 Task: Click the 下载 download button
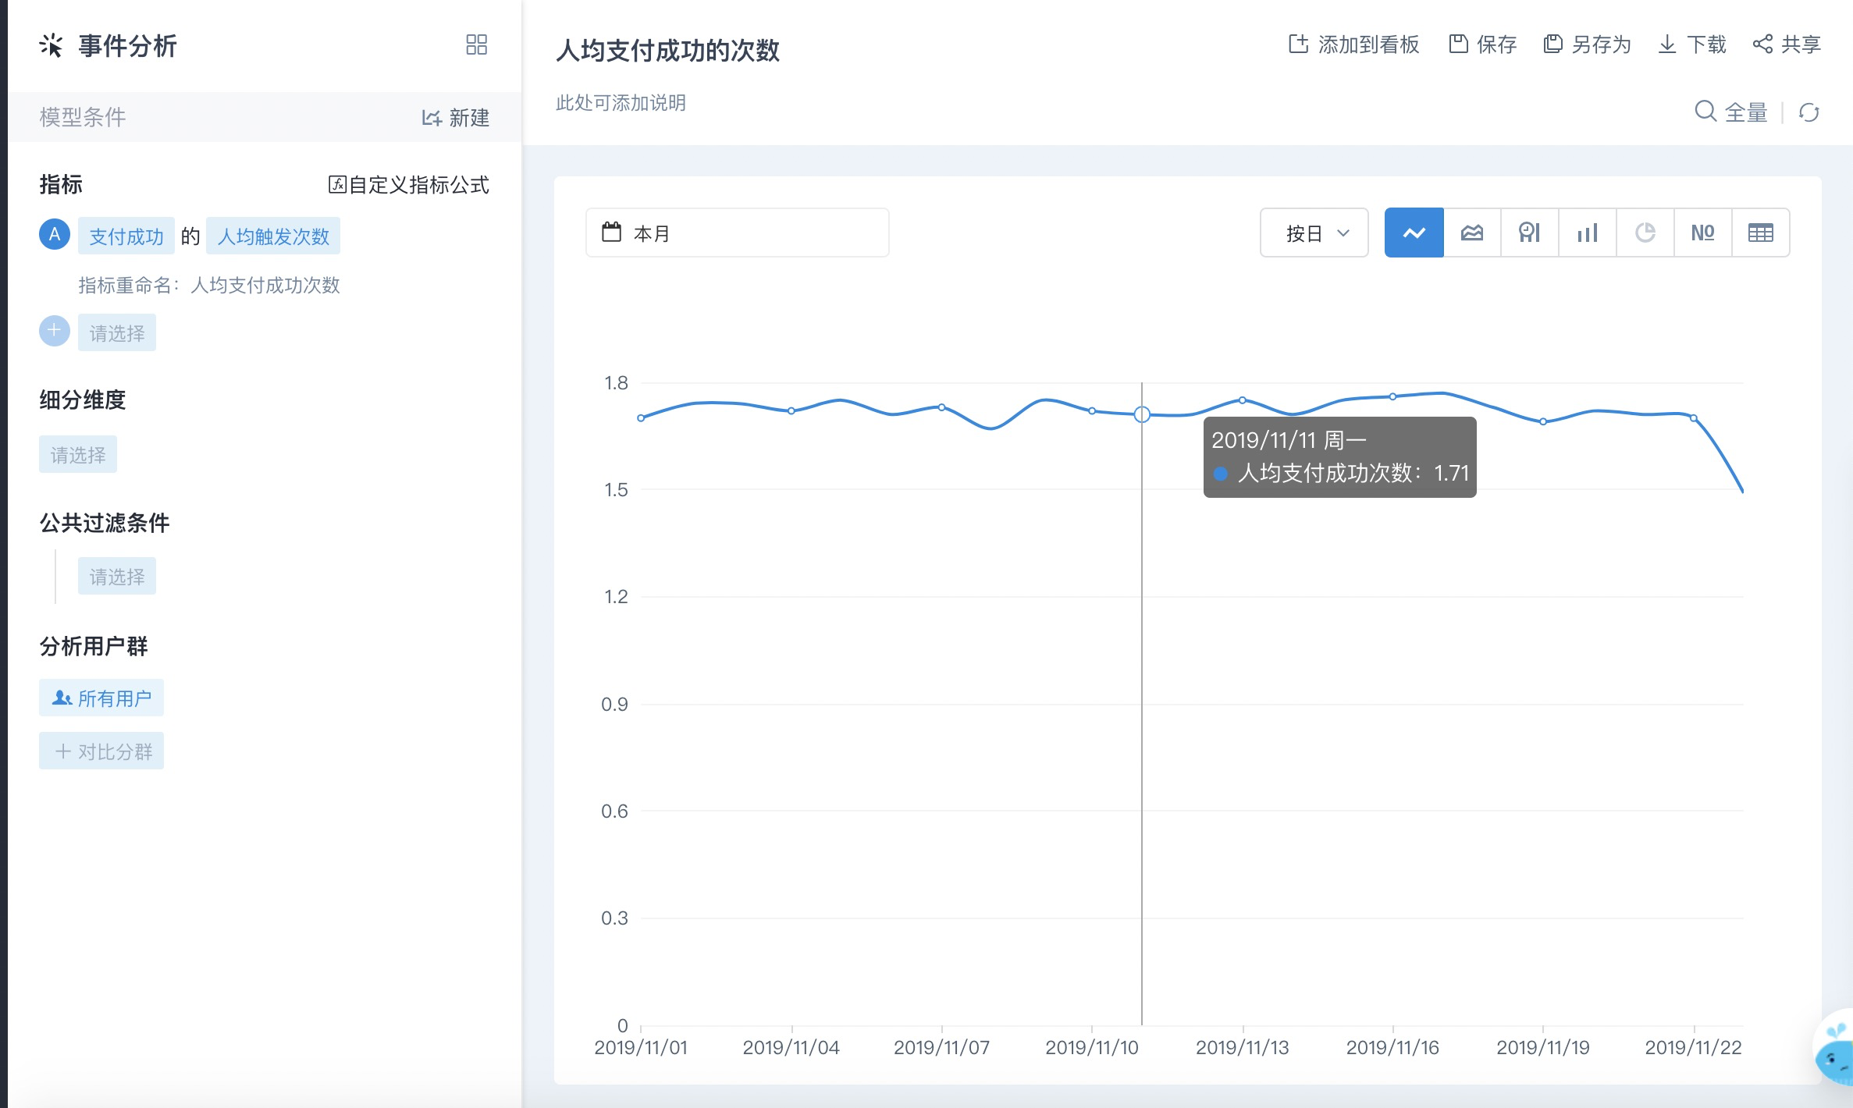click(x=1692, y=44)
